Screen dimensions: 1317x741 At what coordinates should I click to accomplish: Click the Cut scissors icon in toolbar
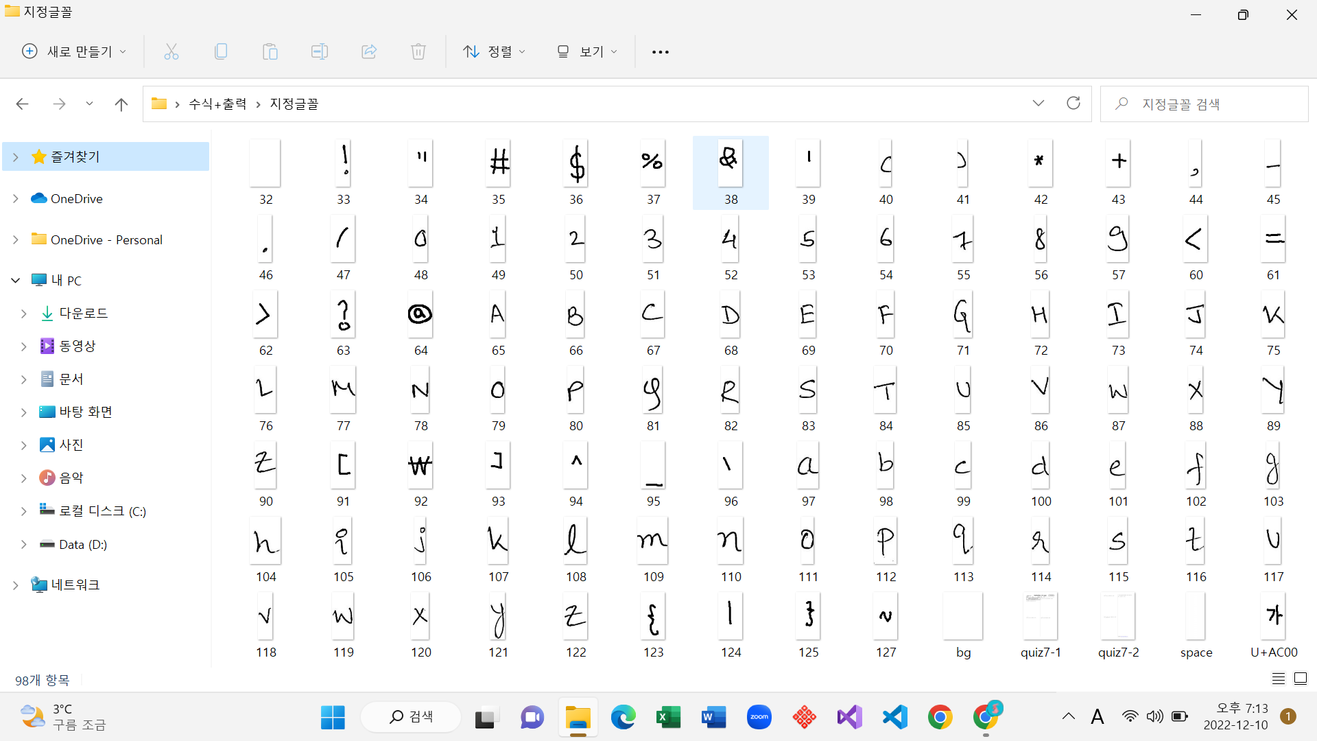[x=171, y=51]
